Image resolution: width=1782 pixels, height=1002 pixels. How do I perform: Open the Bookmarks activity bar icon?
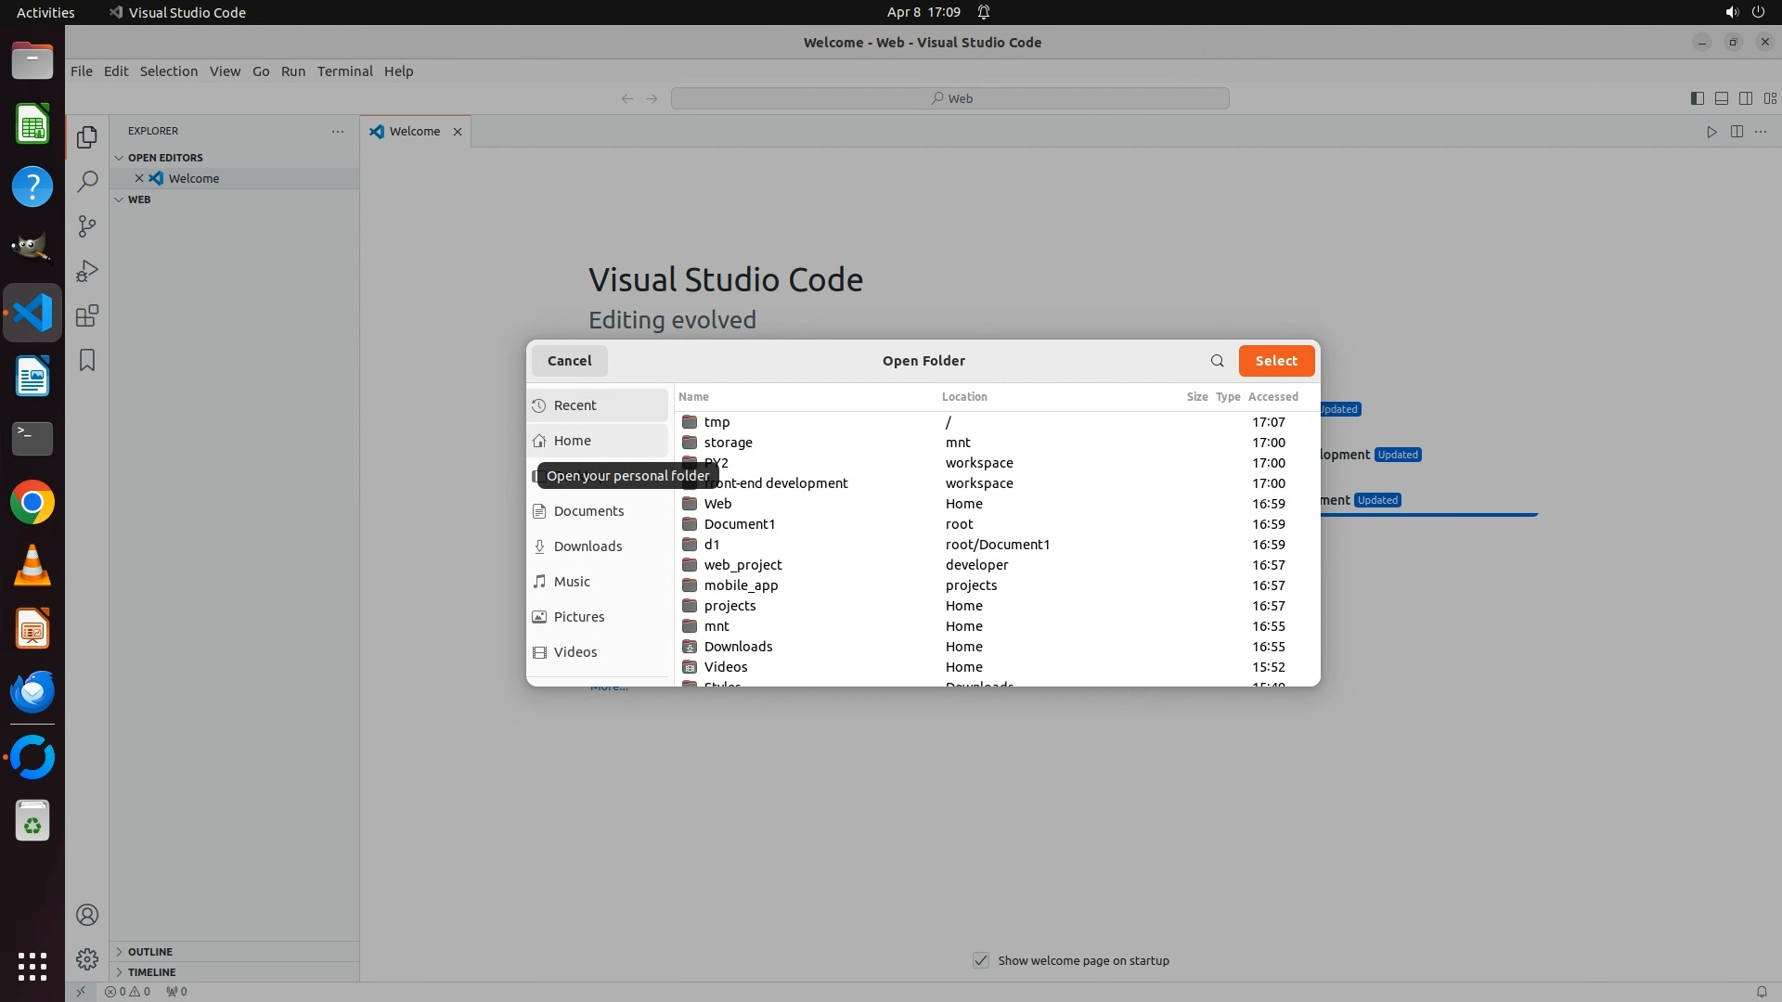click(87, 360)
